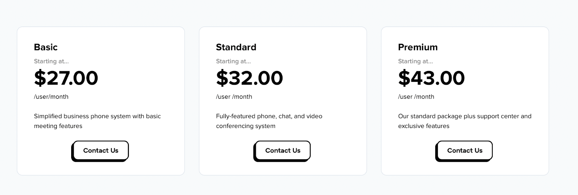The image size is (578, 195).
Task: Click the 'Simplified business phone system' description
Action: tap(97, 116)
